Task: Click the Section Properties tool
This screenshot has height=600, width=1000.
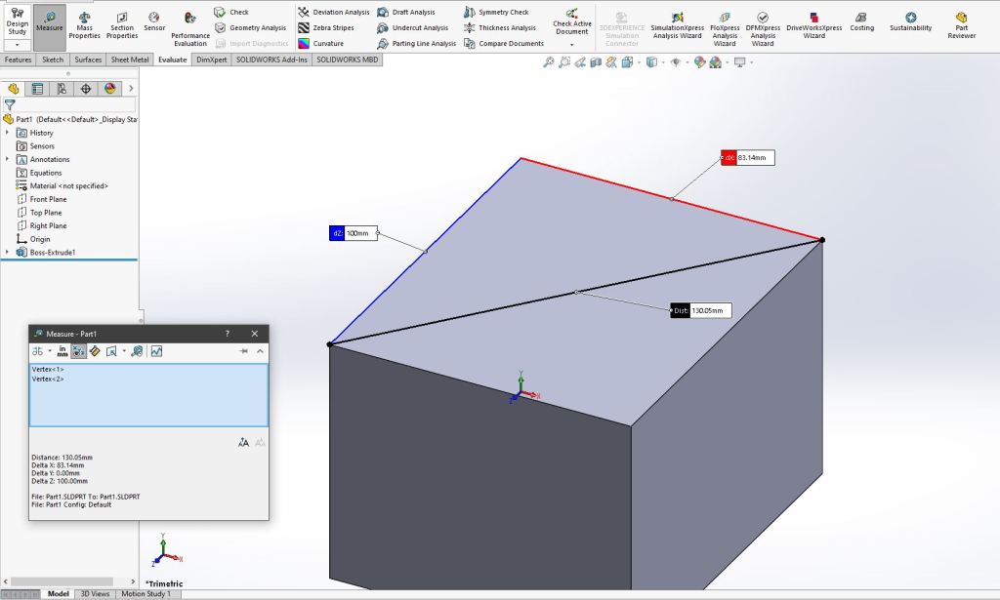Action: coord(122,25)
